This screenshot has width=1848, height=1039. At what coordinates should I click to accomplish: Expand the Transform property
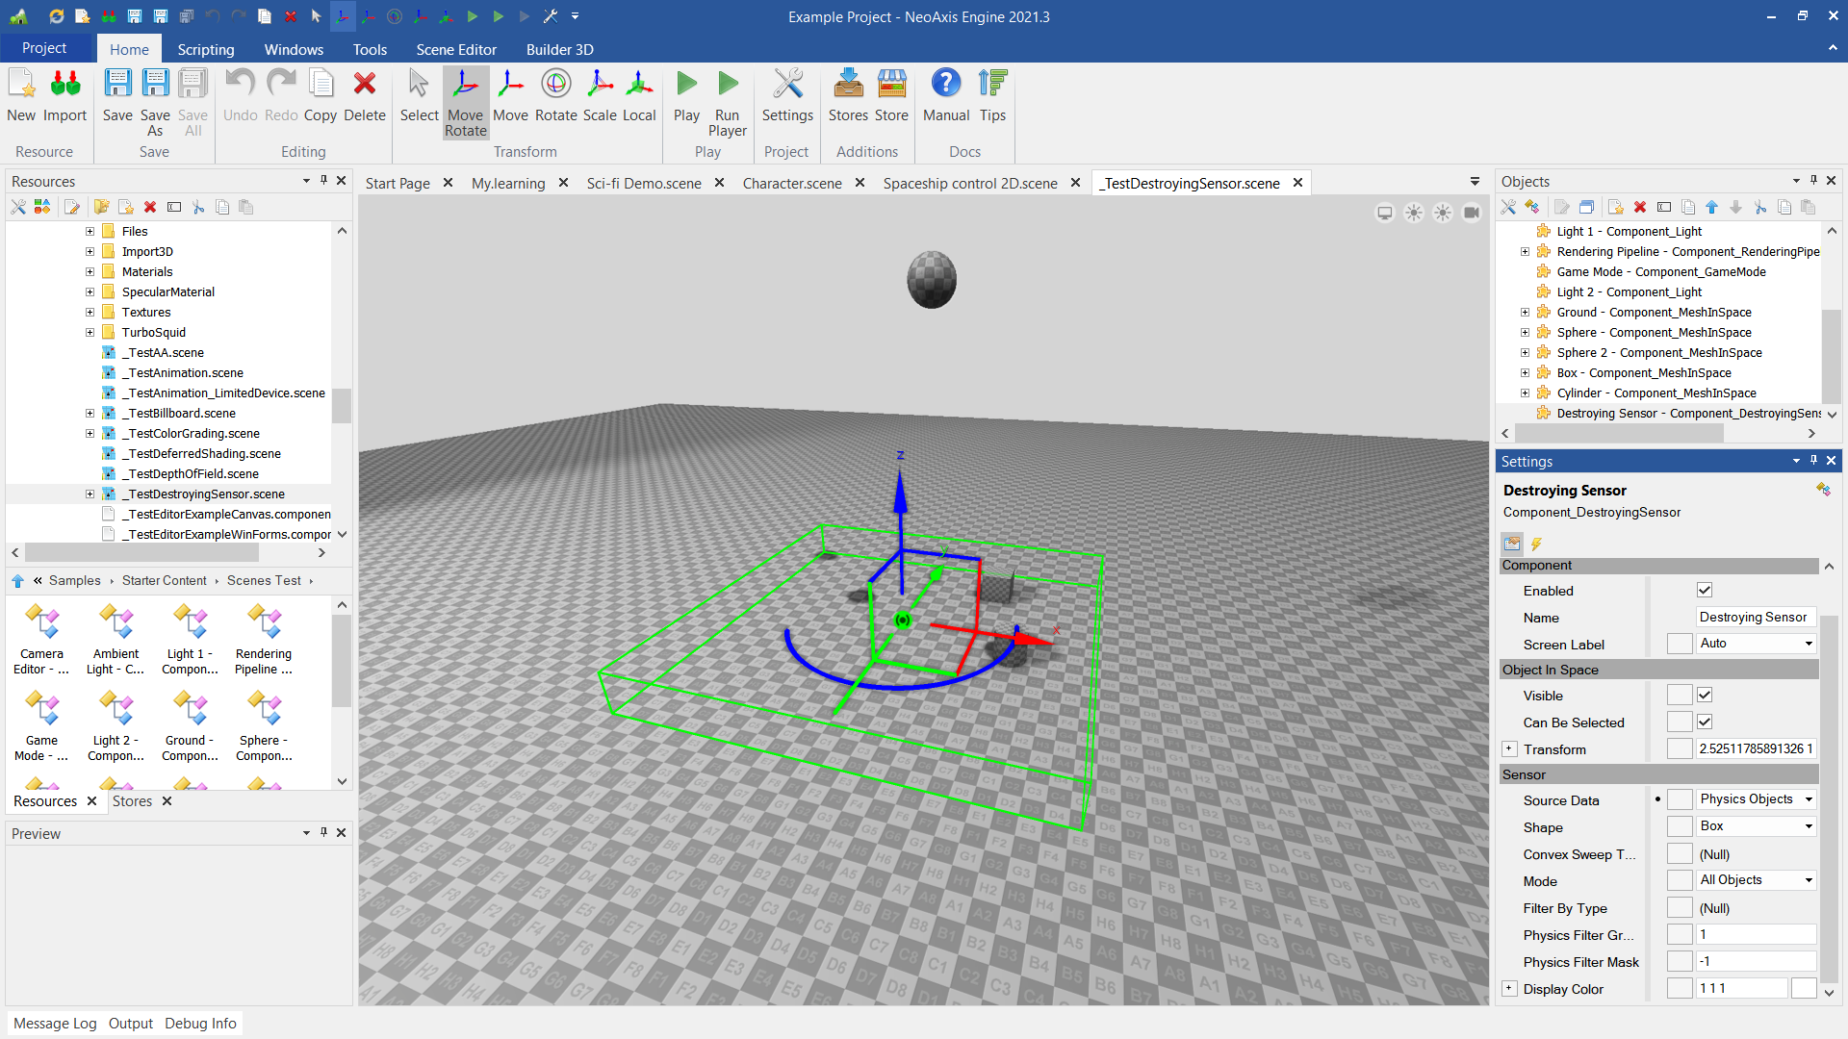click(1509, 748)
